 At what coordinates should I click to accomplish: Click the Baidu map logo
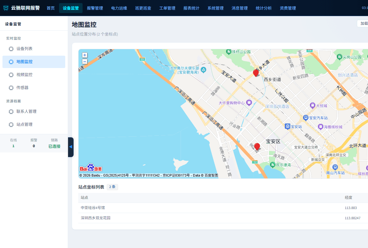click(91, 168)
